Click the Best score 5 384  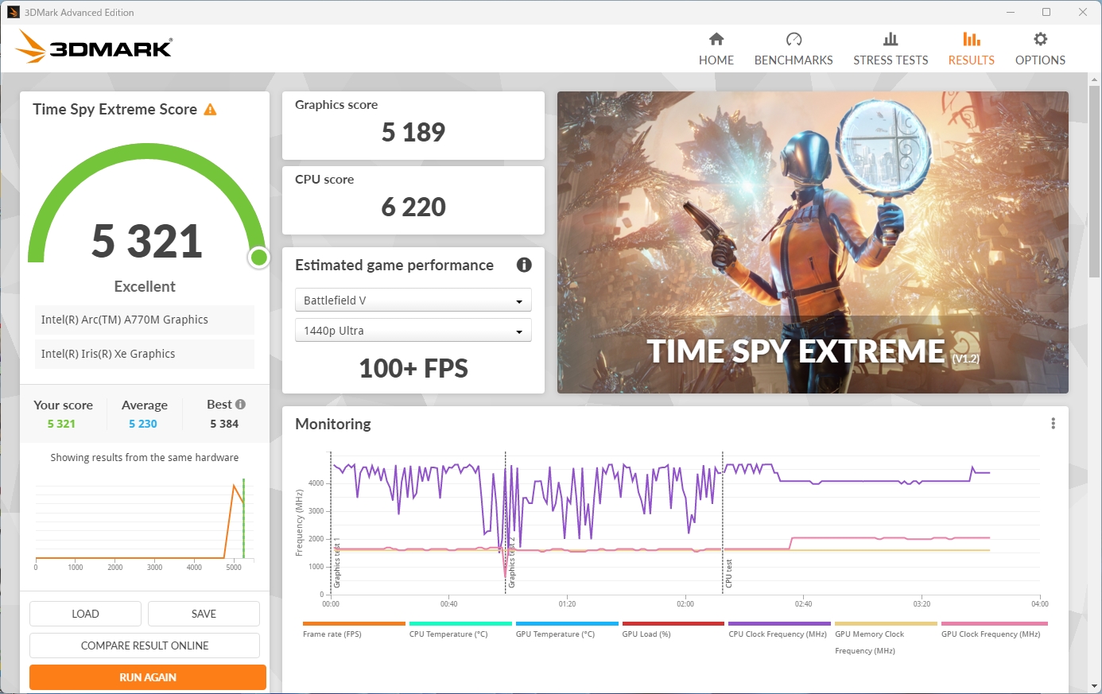click(224, 424)
